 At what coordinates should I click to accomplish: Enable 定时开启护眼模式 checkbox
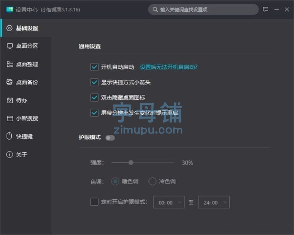95,202
